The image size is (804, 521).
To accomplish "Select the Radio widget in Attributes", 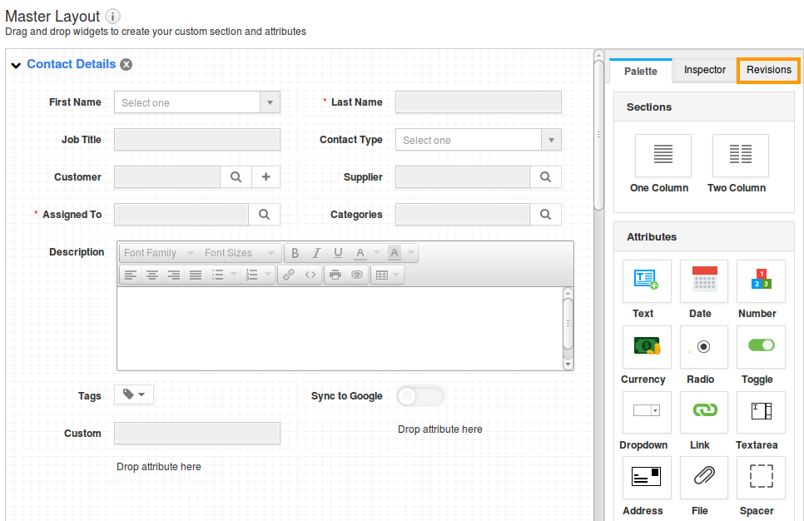I will click(703, 347).
